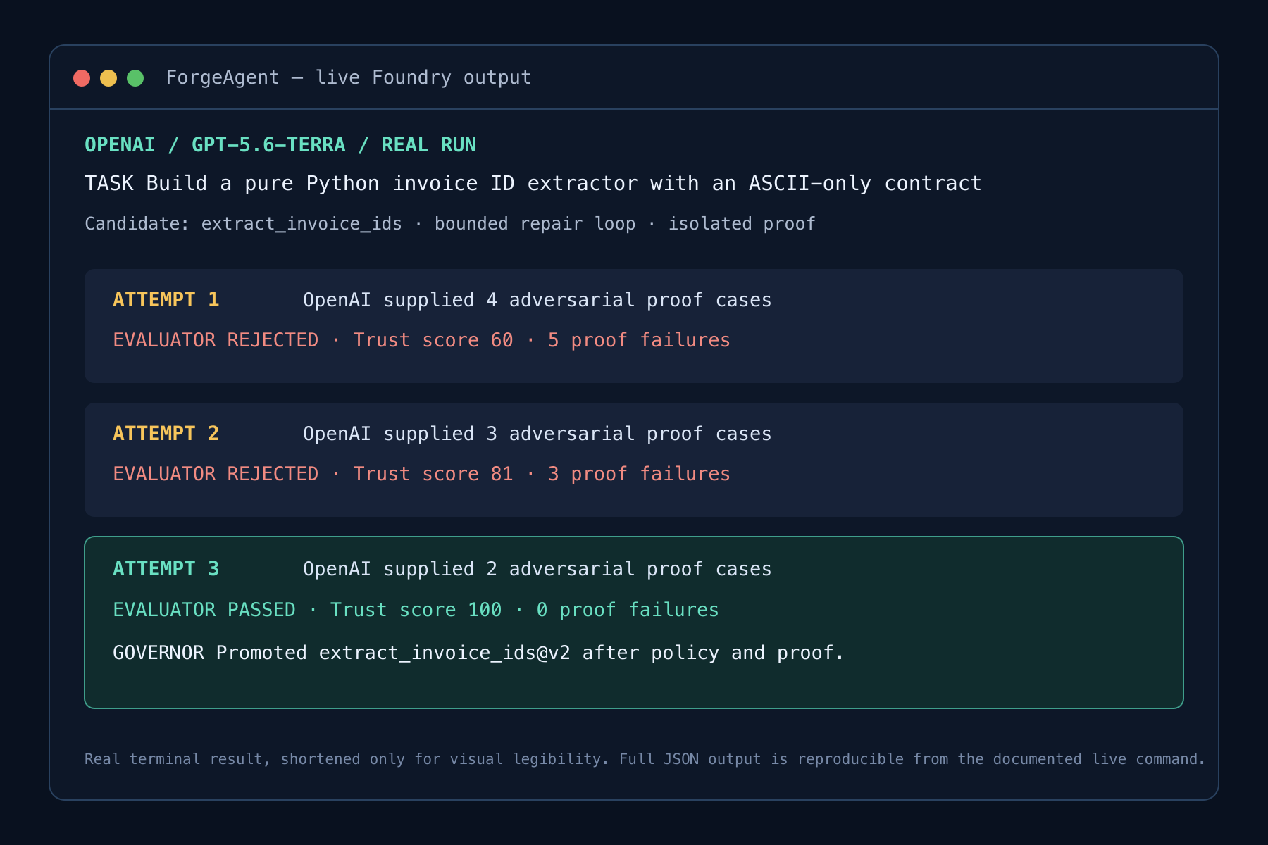Click the Trust score 81 rejection line
1268x845 pixels.
(x=421, y=474)
